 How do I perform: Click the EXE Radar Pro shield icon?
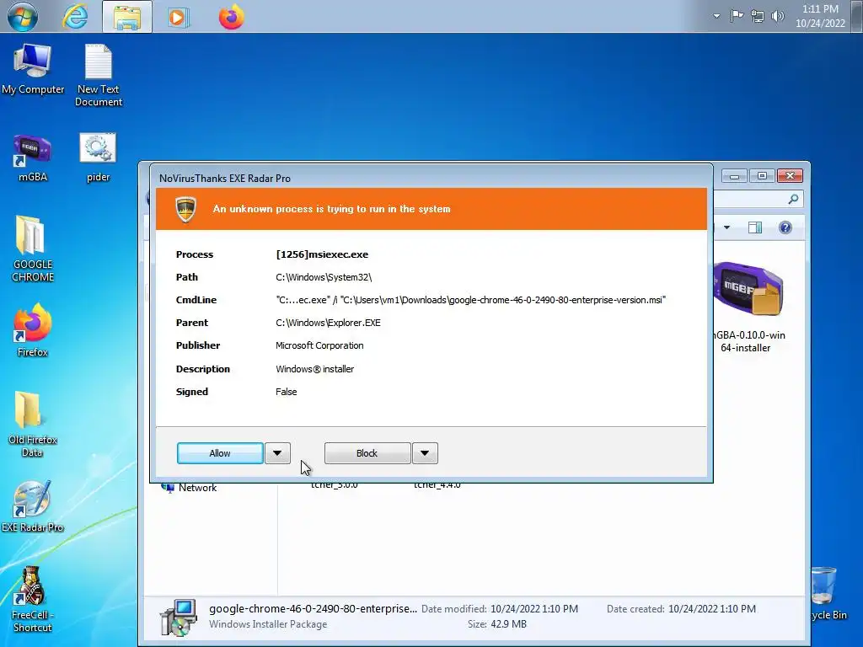(x=186, y=209)
